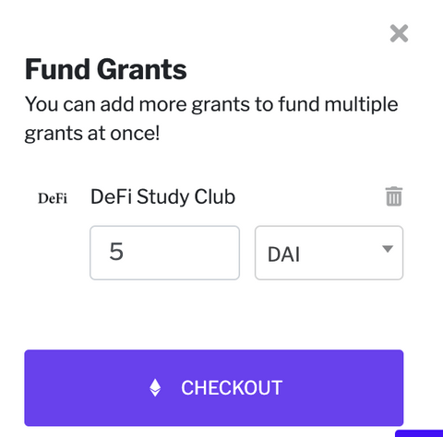The height and width of the screenshot is (437, 443).
Task: Place cursor after the 5 amount value
Action: pyautogui.click(x=124, y=252)
